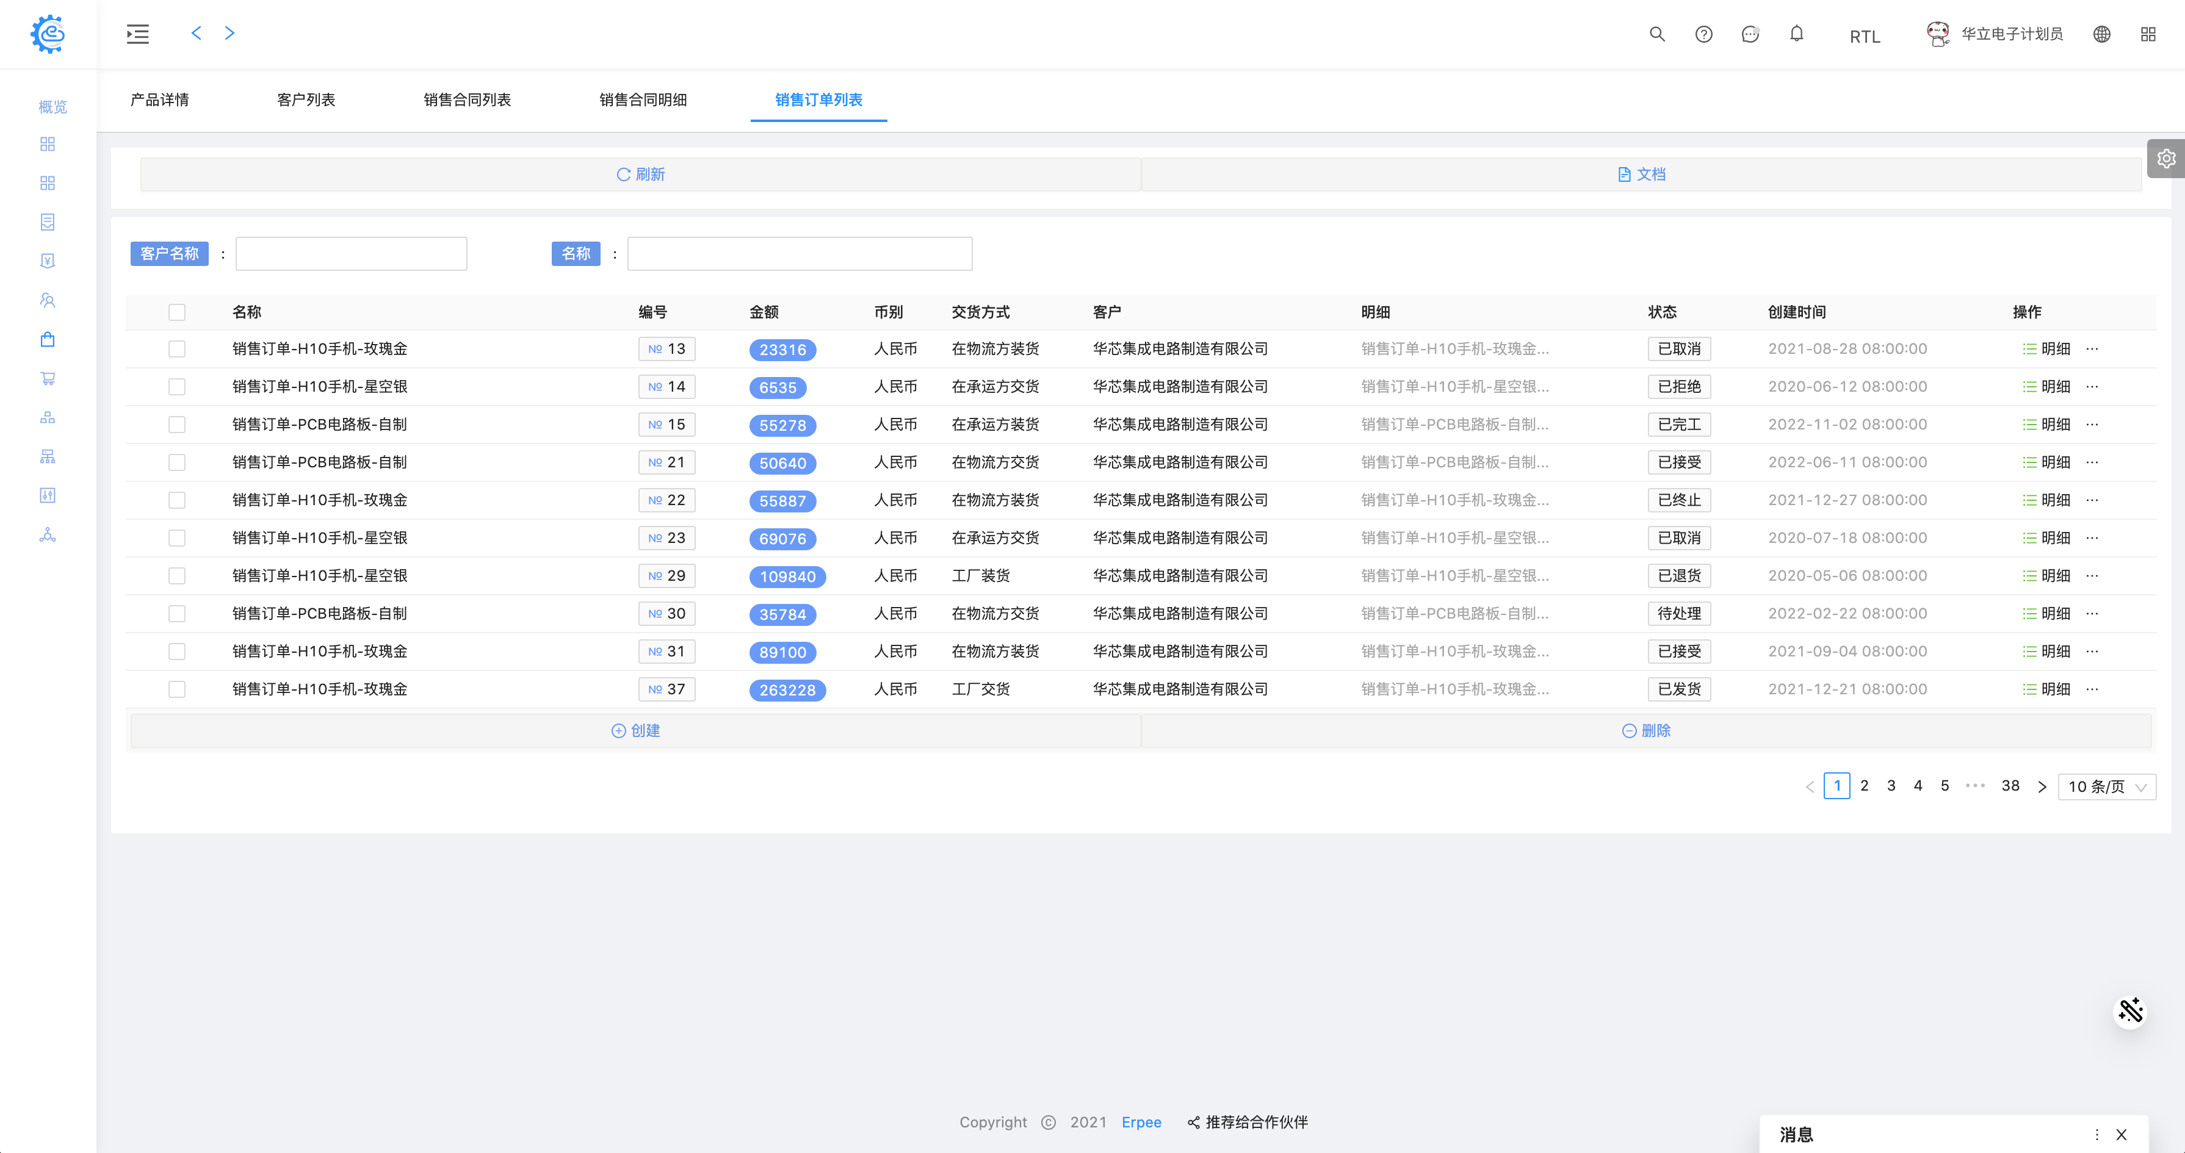
Task: Expand more actions ellipsis for order 14
Action: pyautogui.click(x=2093, y=387)
